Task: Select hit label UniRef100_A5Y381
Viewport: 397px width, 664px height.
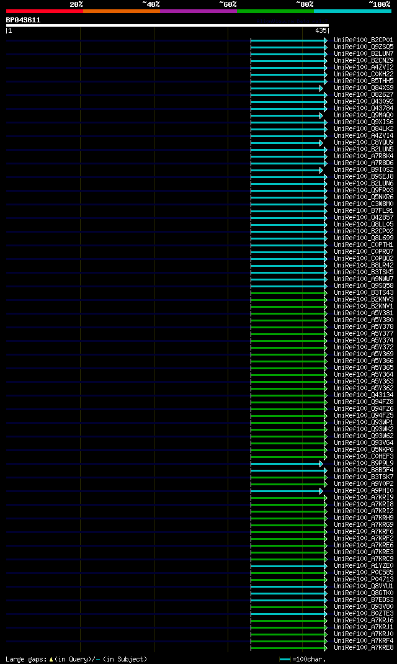Action: click(x=364, y=313)
